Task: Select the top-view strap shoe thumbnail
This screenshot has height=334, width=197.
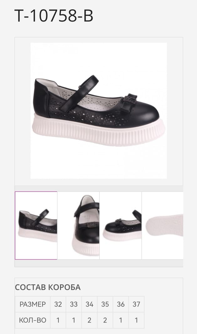Action: [x=78, y=225]
